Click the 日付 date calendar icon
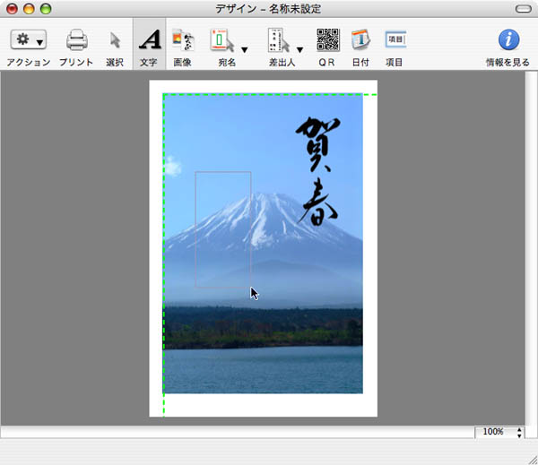The height and width of the screenshot is (465, 538). [x=360, y=40]
